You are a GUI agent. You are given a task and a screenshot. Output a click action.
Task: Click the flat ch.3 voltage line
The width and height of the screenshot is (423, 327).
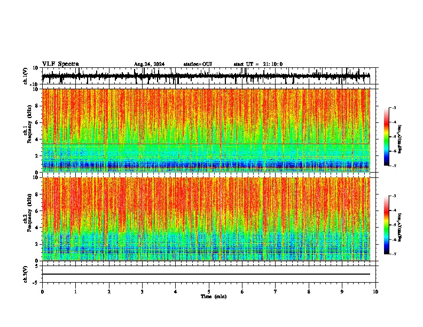click(206, 274)
